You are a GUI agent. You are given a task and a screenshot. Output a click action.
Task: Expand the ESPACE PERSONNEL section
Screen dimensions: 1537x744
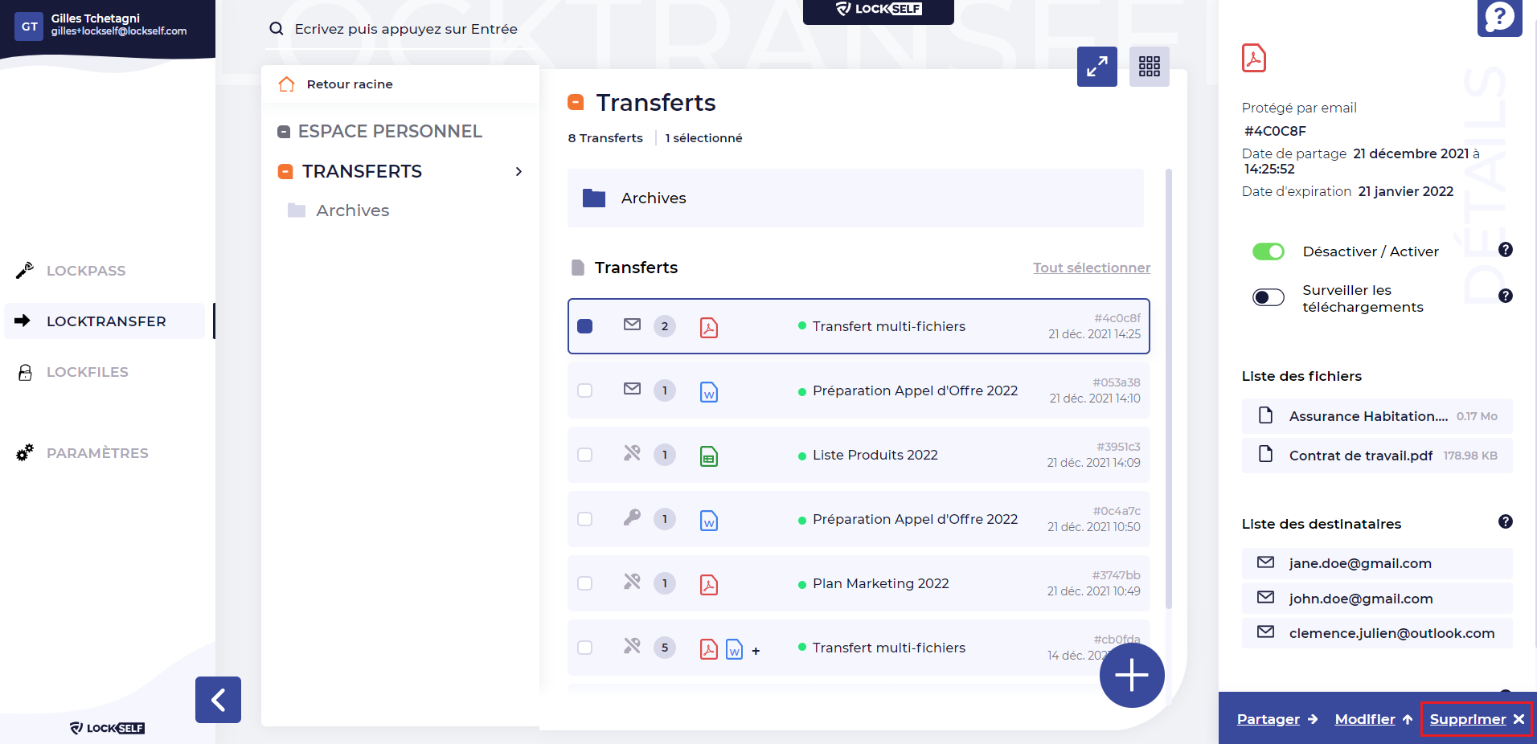(389, 131)
